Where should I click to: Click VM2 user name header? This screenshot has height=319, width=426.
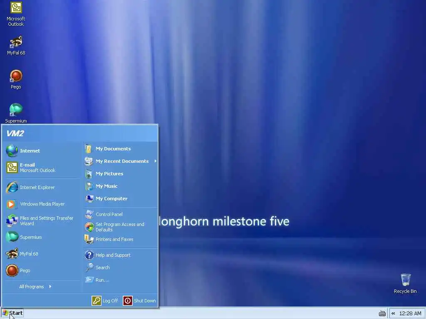(x=15, y=133)
